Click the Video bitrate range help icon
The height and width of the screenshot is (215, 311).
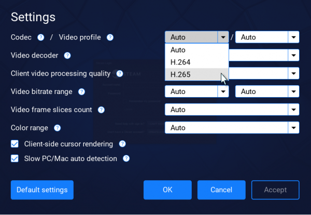(x=81, y=92)
